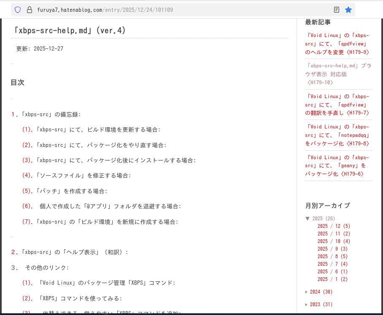383x315 pixels.
Task: Open recent article about qpdfview help 〈H179-9〉
Action: tap(337, 44)
